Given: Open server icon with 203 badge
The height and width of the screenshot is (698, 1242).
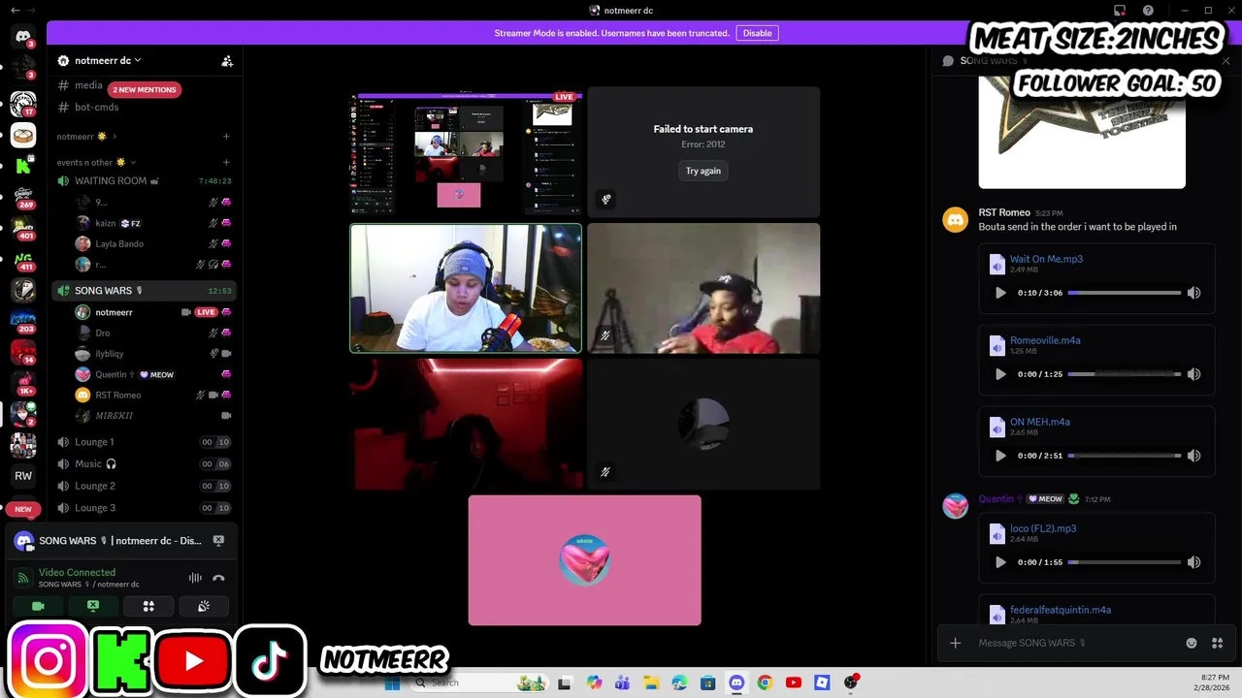Looking at the screenshot, I should 23,320.
